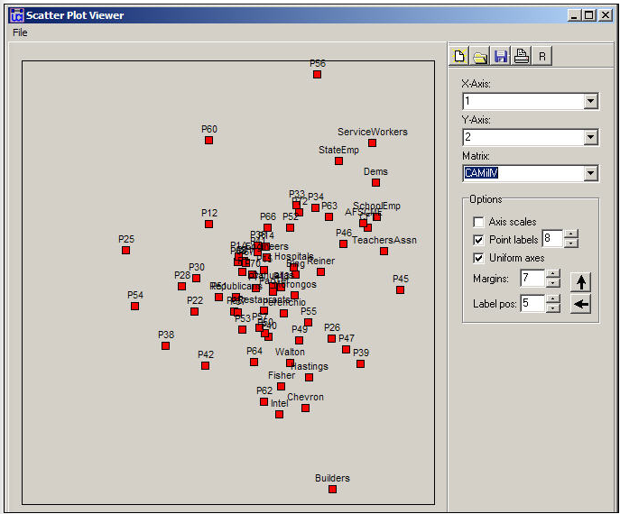Click the Margins value input field

tap(532, 280)
